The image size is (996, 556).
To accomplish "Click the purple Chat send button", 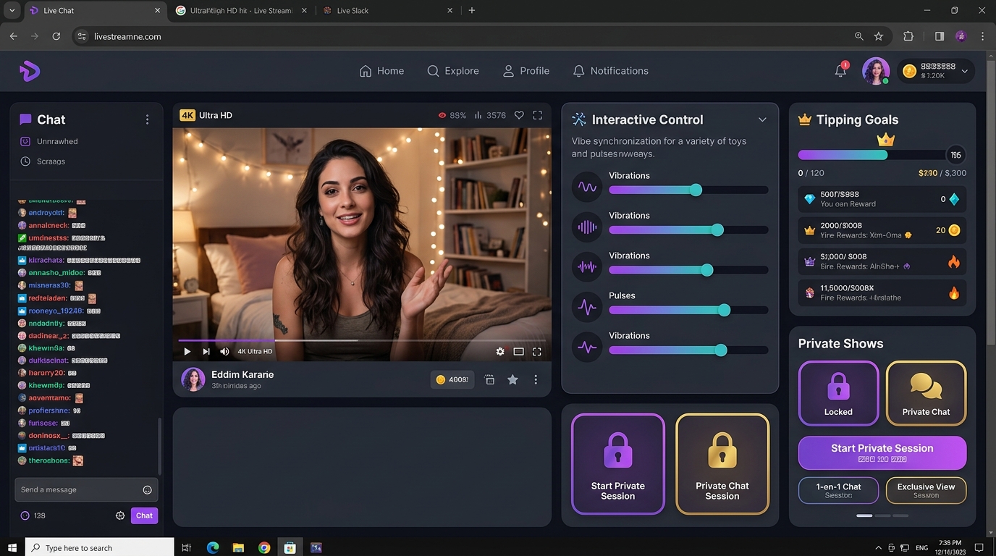I will pos(144,515).
